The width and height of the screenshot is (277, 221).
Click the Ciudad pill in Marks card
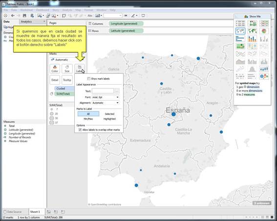(x=64, y=88)
